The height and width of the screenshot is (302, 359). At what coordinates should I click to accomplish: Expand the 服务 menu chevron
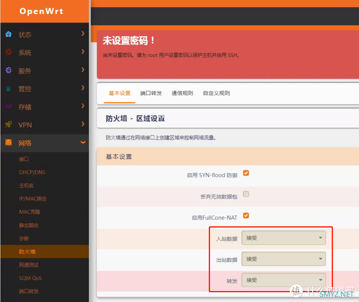click(83, 70)
